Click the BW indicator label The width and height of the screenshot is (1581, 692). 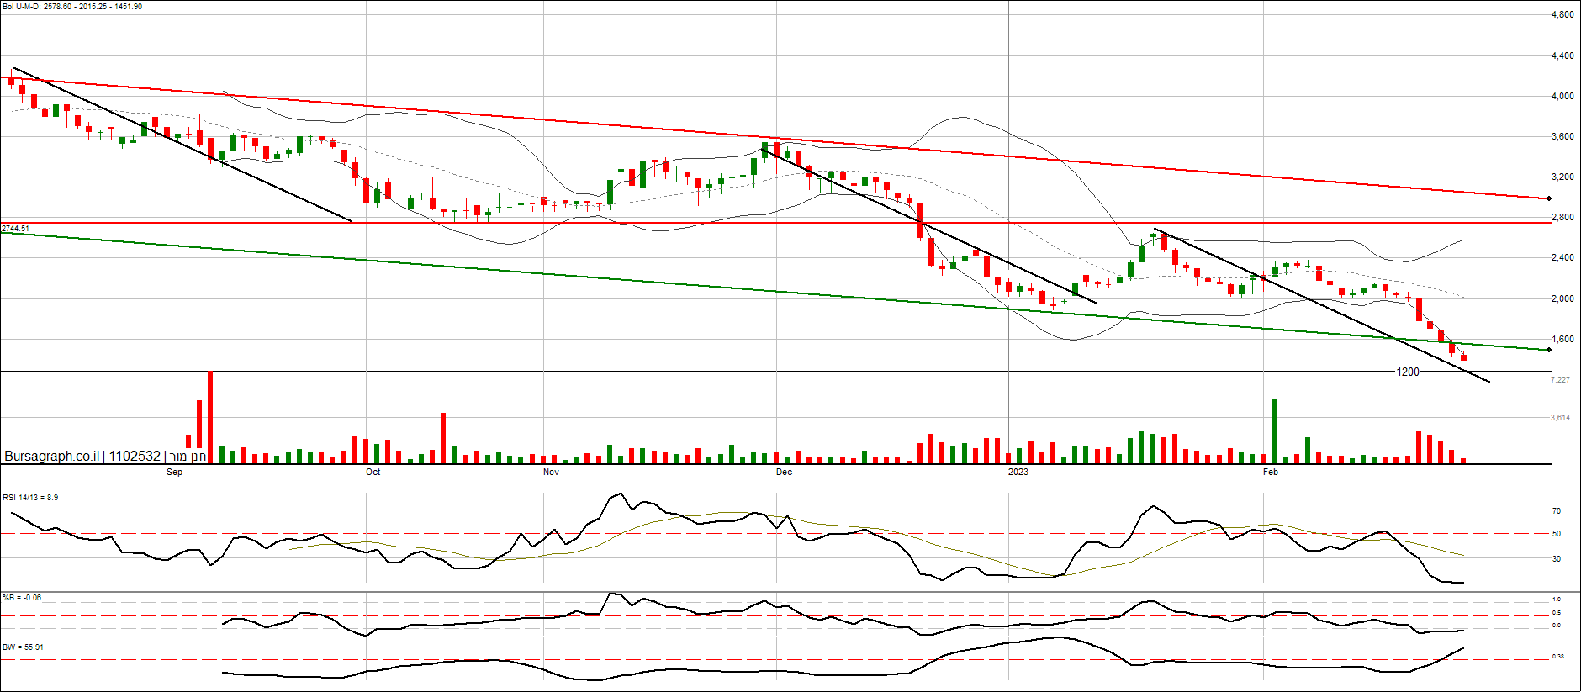23,647
